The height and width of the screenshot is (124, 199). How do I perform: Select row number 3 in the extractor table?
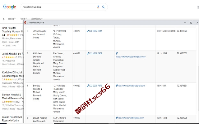point(27,53)
